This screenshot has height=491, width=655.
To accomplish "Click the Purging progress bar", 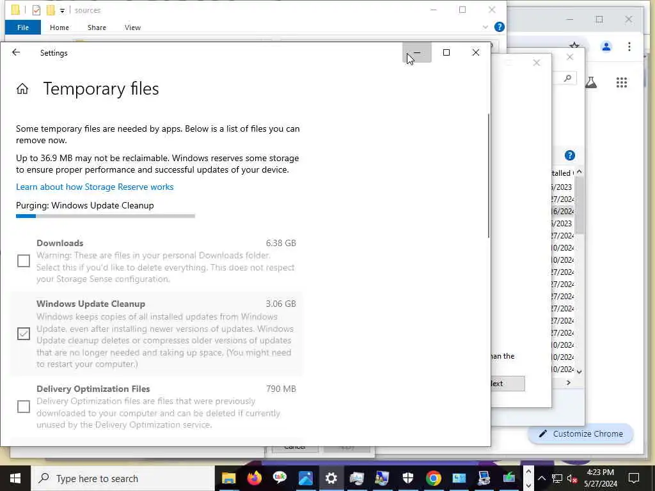I will pos(106,216).
